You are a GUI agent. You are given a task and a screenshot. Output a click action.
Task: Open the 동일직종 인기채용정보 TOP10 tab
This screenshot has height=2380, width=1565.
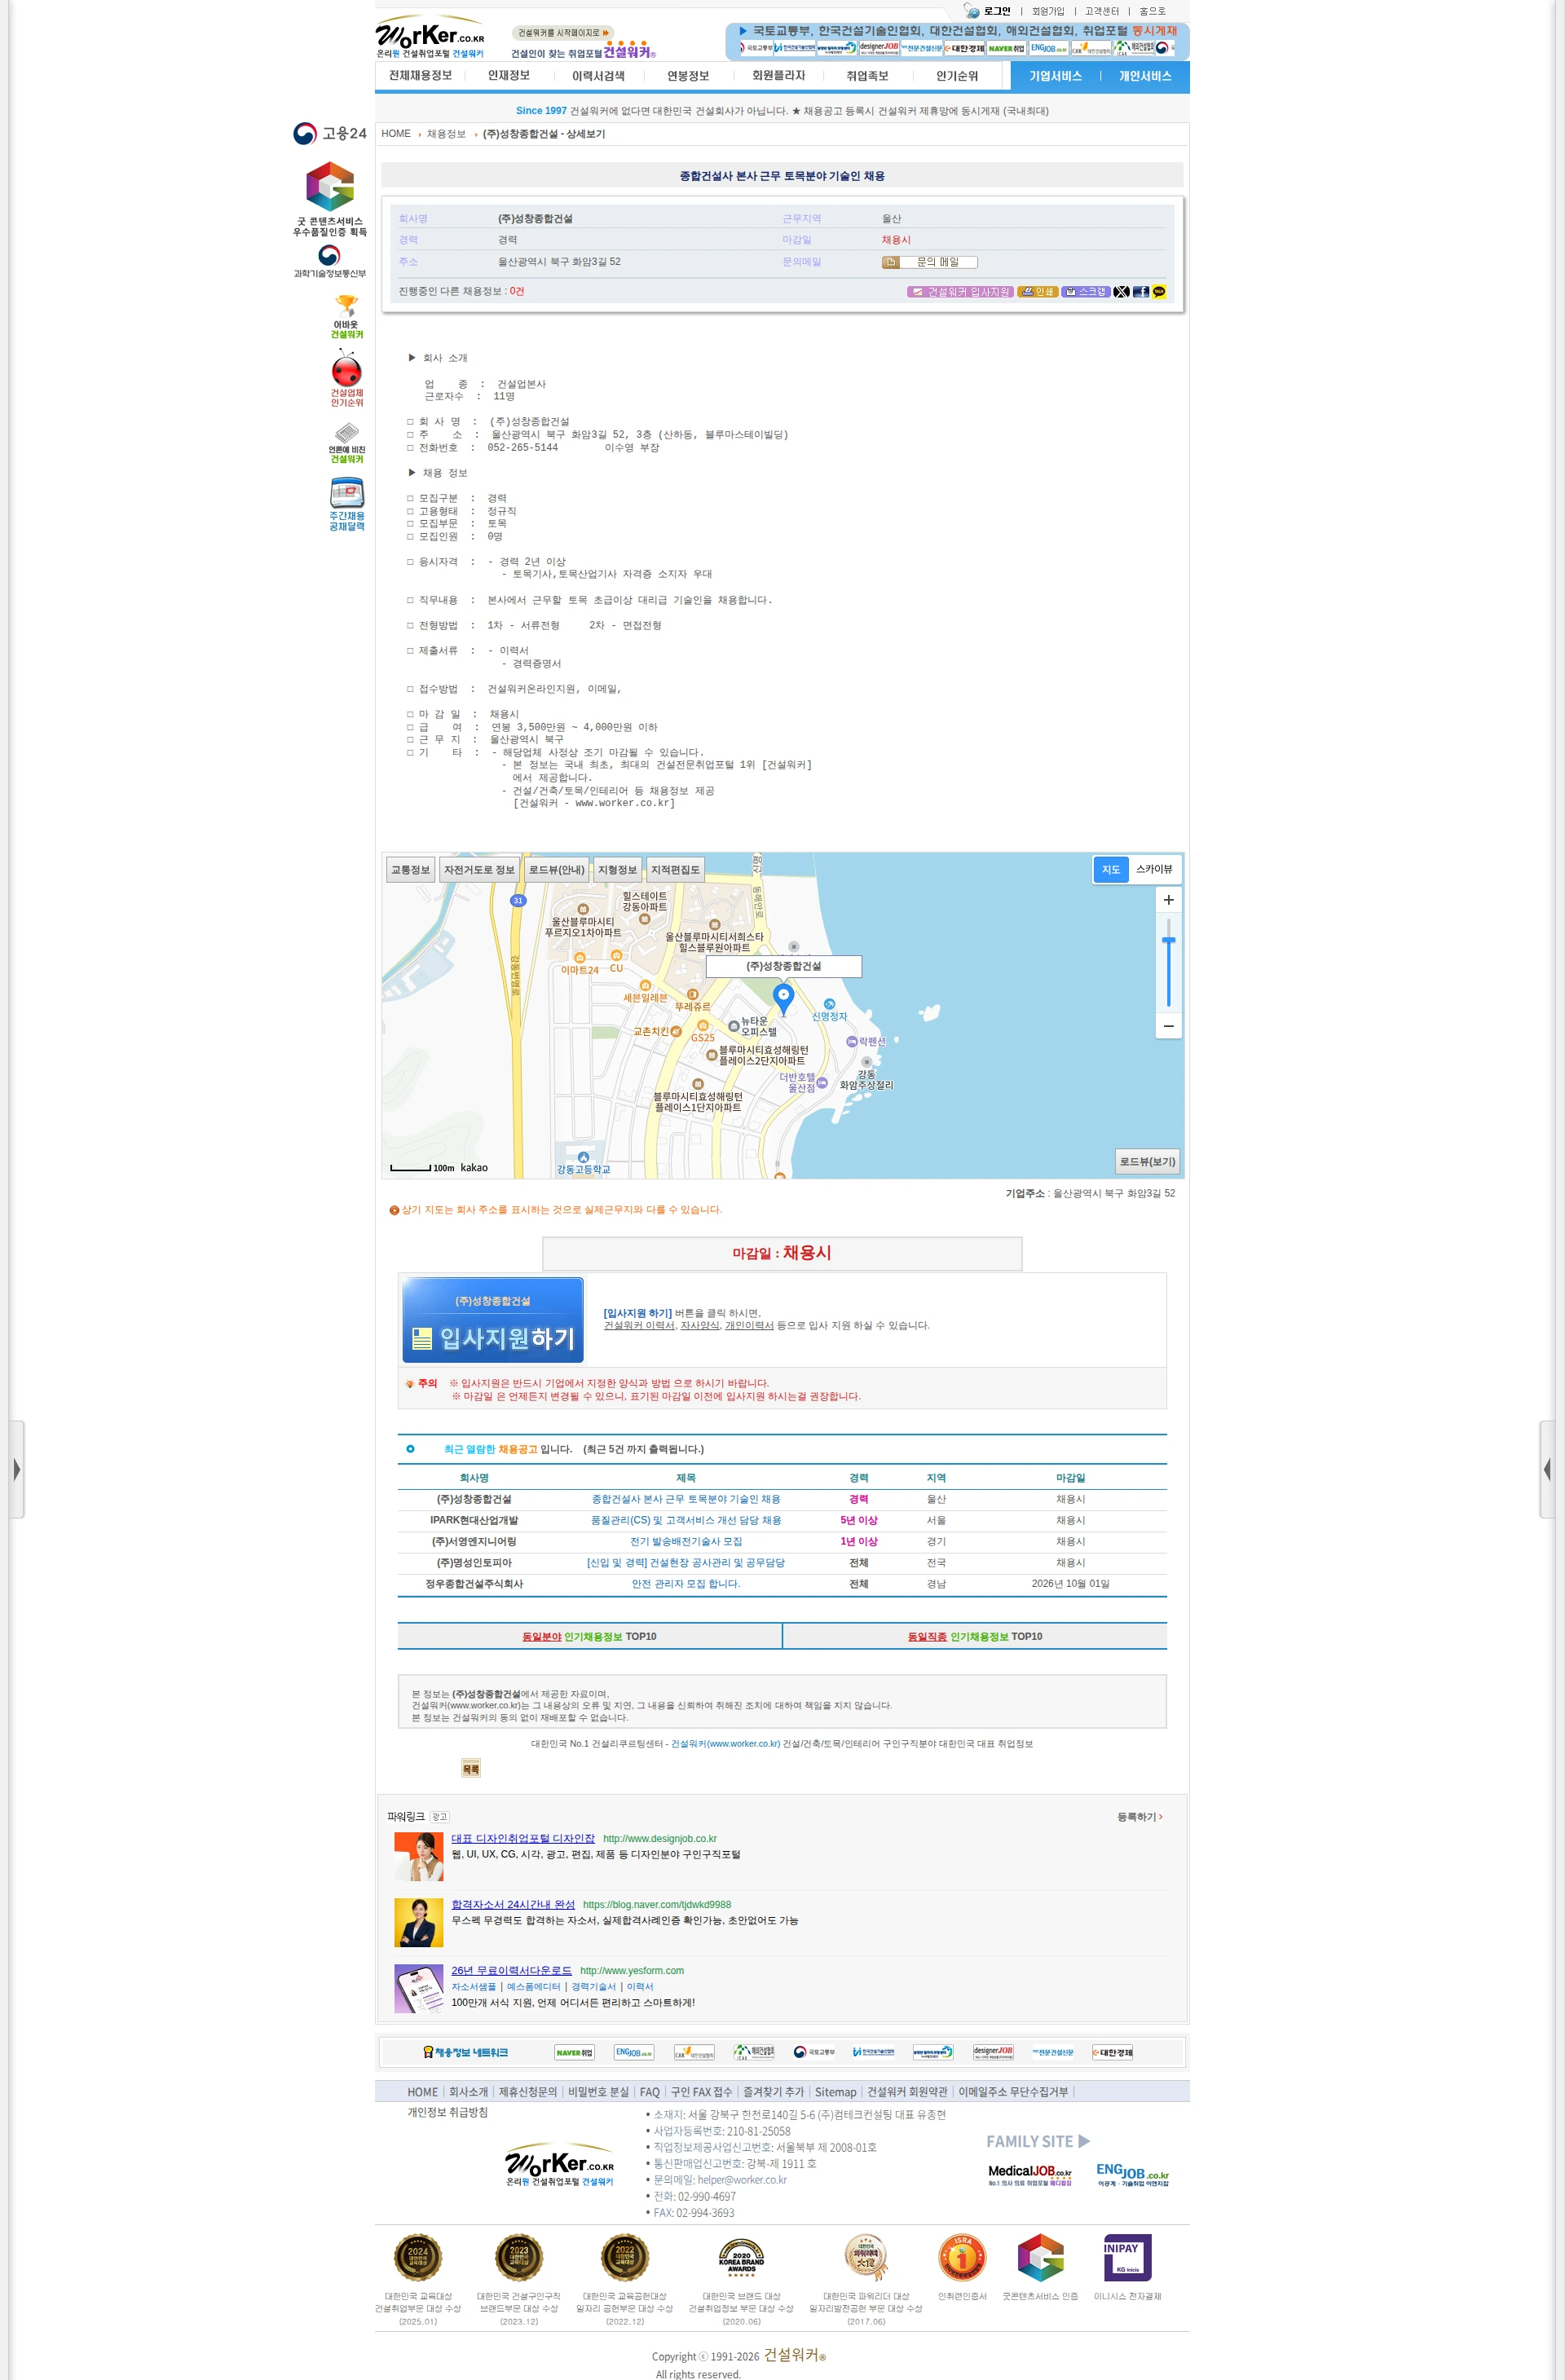(x=975, y=1636)
